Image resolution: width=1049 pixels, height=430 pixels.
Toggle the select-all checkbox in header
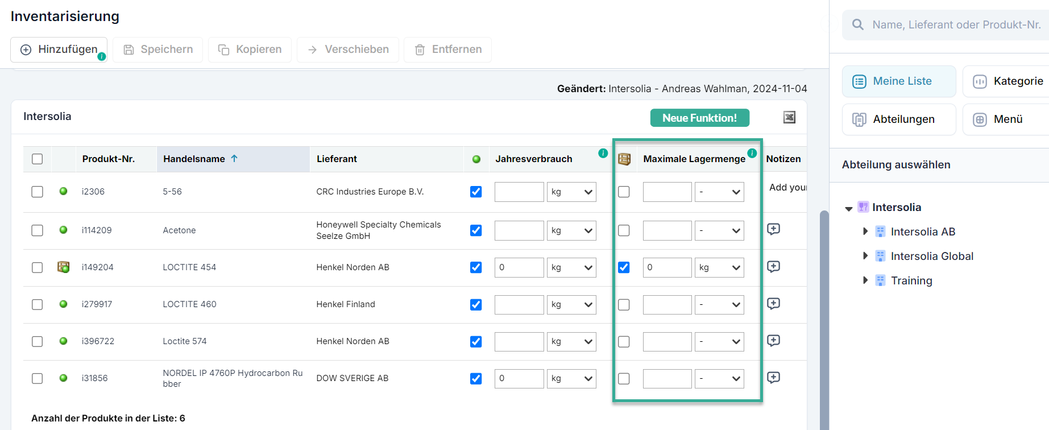38,159
